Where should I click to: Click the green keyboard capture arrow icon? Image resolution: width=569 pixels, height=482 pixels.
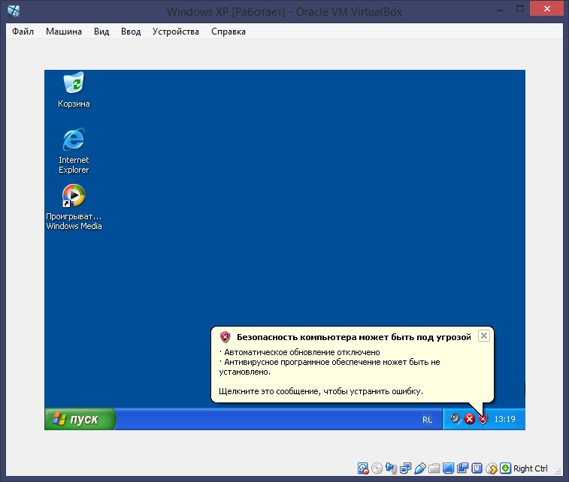pos(505,468)
